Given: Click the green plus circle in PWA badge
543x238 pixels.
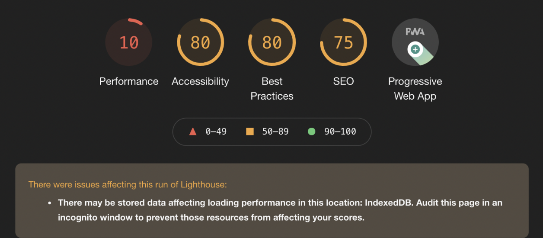Looking at the screenshot, I should click(x=415, y=49).
